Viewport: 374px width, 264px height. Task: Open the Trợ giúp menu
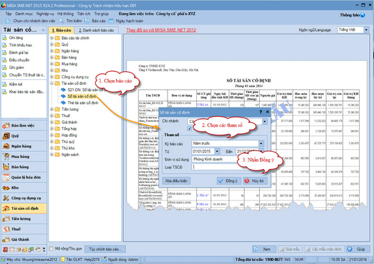click(x=101, y=14)
